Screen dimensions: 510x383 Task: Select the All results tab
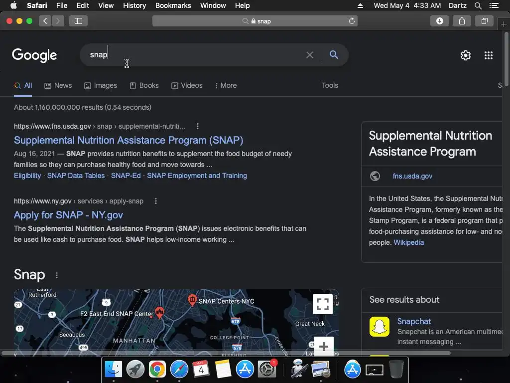pyautogui.click(x=23, y=85)
